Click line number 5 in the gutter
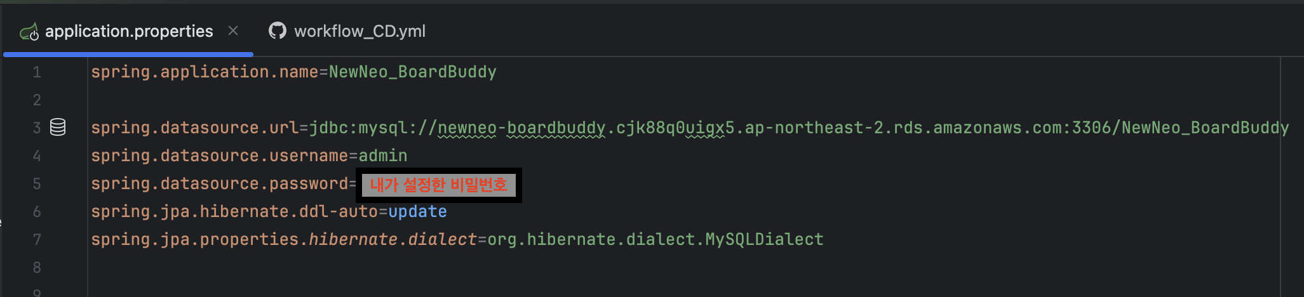The width and height of the screenshot is (1304, 297). [37, 184]
